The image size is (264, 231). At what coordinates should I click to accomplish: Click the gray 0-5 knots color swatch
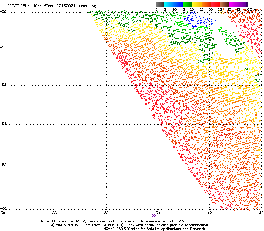[160, 4]
